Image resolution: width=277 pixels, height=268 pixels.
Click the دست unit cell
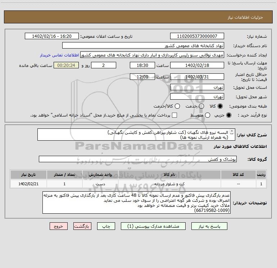pyautogui.click(x=100, y=184)
